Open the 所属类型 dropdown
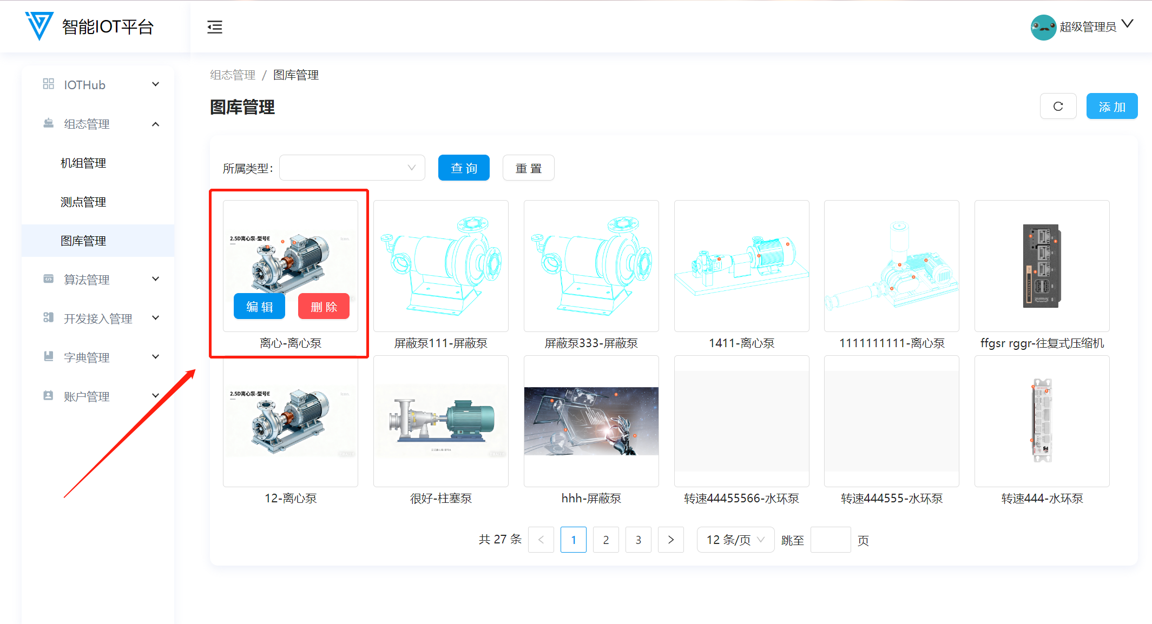 [352, 168]
